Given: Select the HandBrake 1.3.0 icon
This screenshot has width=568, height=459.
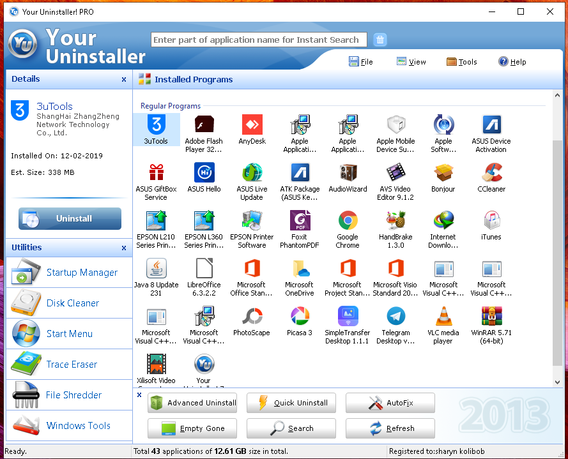Looking at the screenshot, I should click(x=395, y=220).
